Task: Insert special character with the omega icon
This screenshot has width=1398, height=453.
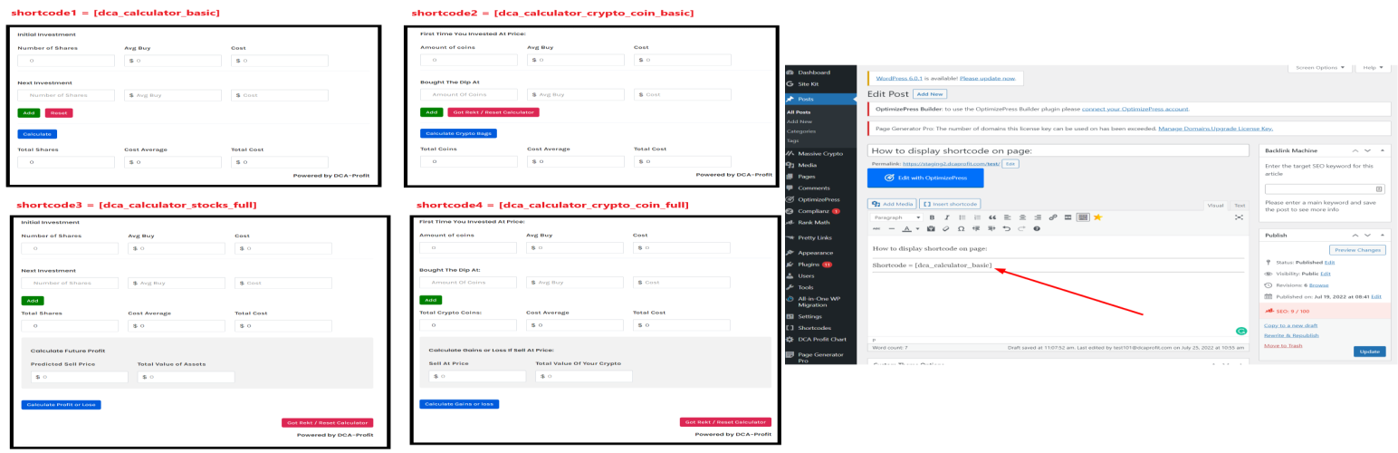Action: (961, 228)
